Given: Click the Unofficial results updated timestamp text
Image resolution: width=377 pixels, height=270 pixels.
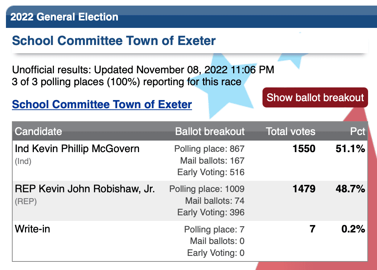Looking at the screenshot, I should 143,70.
